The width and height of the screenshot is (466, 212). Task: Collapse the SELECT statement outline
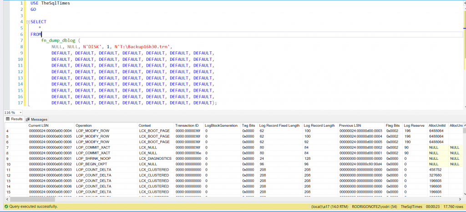click(28, 22)
